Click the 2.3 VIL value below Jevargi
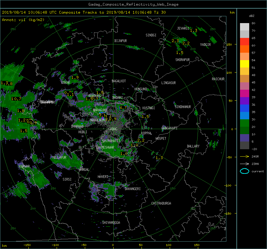267x249 pixels. click(x=175, y=41)
